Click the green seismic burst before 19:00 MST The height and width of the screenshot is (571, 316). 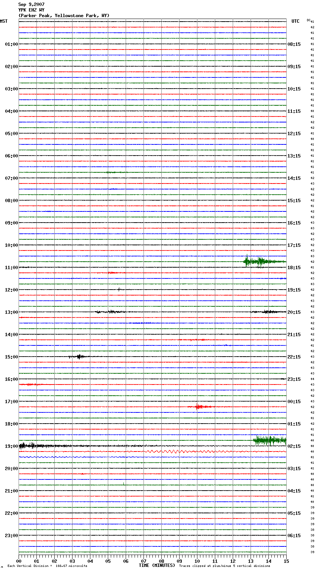pos(270,440)
